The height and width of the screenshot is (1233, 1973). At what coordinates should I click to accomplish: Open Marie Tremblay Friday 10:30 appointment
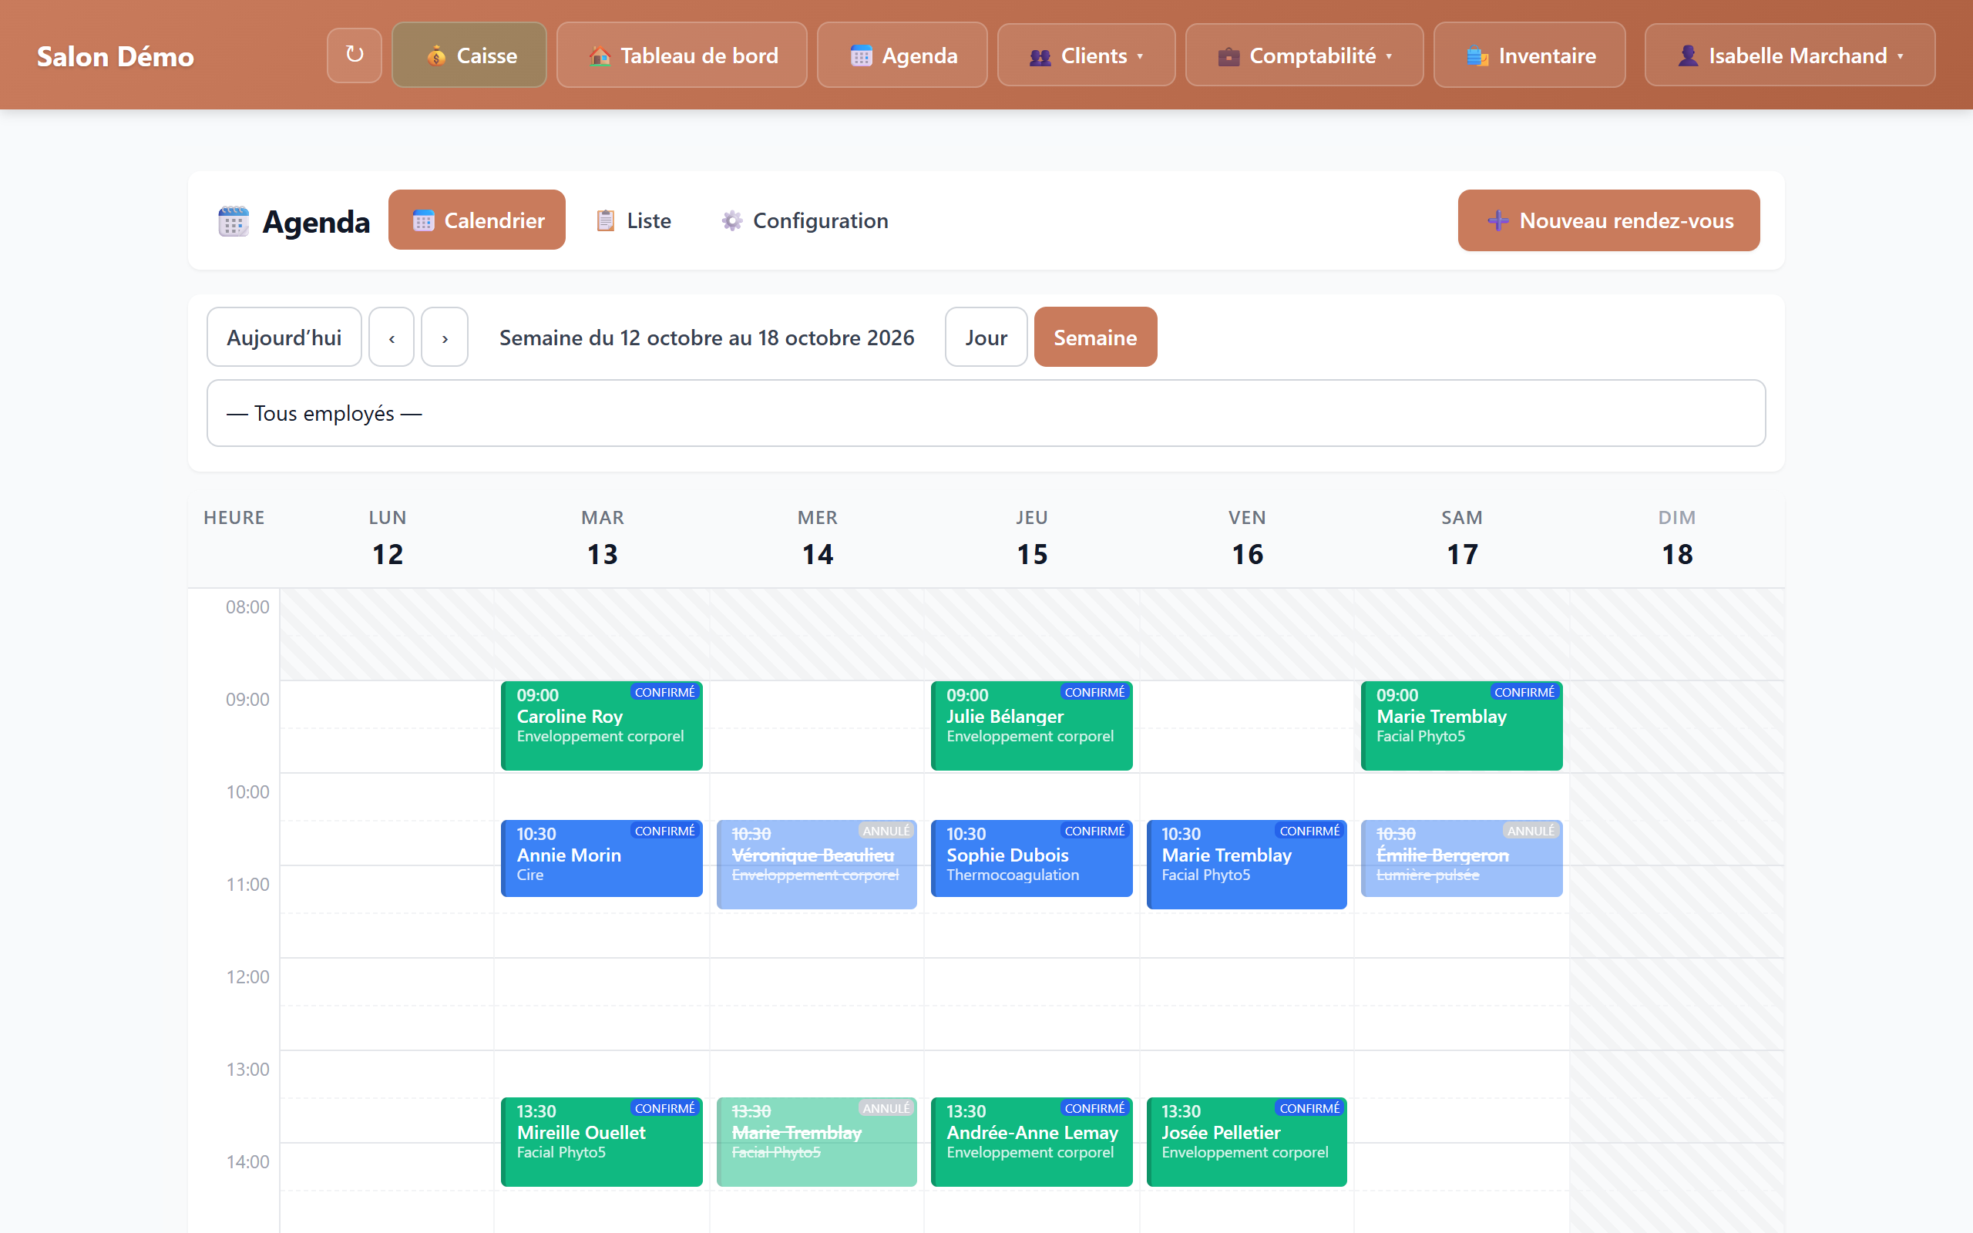pyautogui.click(x=1246, y=865)
